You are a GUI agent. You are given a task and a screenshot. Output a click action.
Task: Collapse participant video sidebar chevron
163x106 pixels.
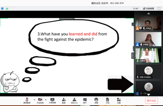[x=133, y=56]
